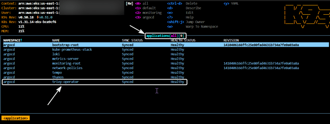The width and height of the screenshot is (330, 124).
Task: Click the Healthy status of kube-prometheus-stack
Action: (178, 49)
